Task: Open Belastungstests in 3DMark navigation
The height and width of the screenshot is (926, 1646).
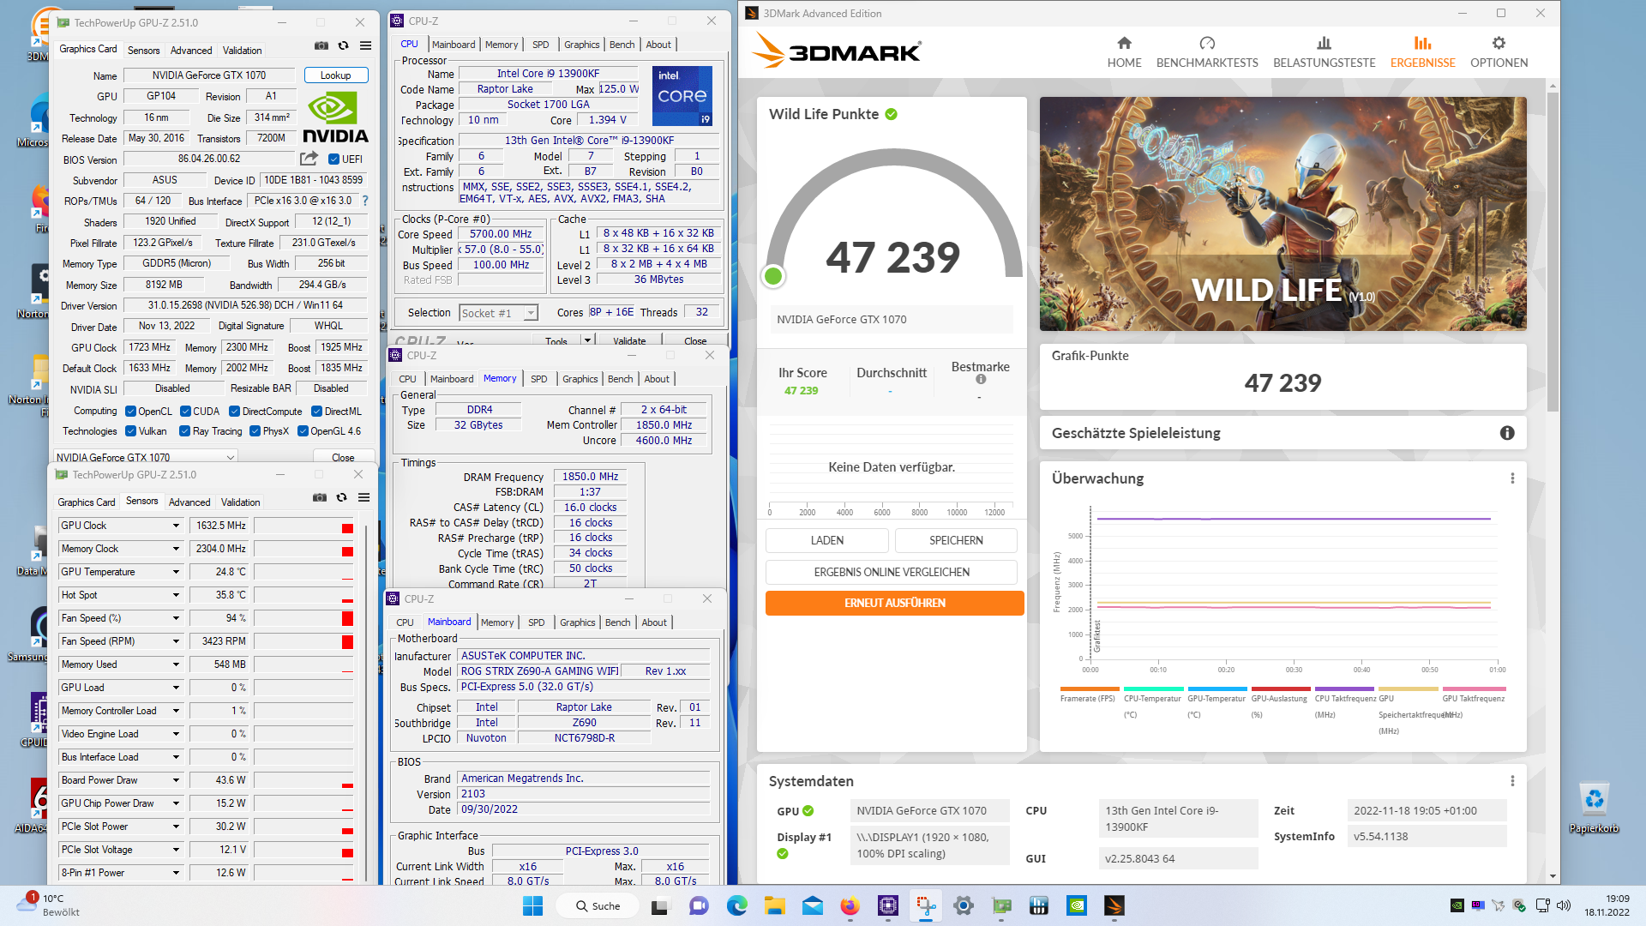Action: pyautogui.click(x=1324, y=52)
